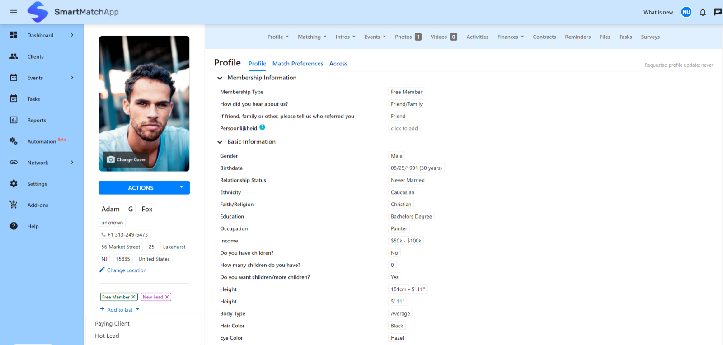Image resolution: width=723 pixels, height=345 pixels.
Task: Open the chat messages icon
Action: pos(718,12)
